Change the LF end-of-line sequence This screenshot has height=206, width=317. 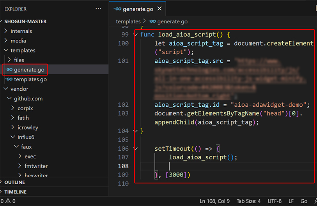291,201
